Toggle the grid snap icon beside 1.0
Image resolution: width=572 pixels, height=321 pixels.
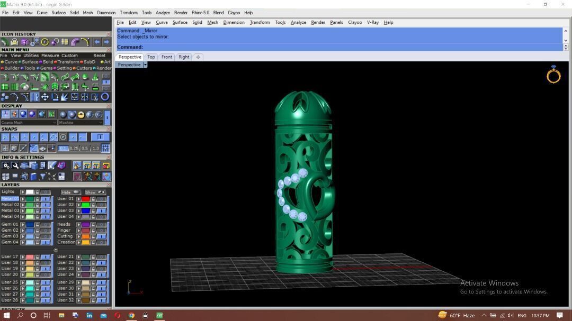pyautogui.click(x=105, y=148)
